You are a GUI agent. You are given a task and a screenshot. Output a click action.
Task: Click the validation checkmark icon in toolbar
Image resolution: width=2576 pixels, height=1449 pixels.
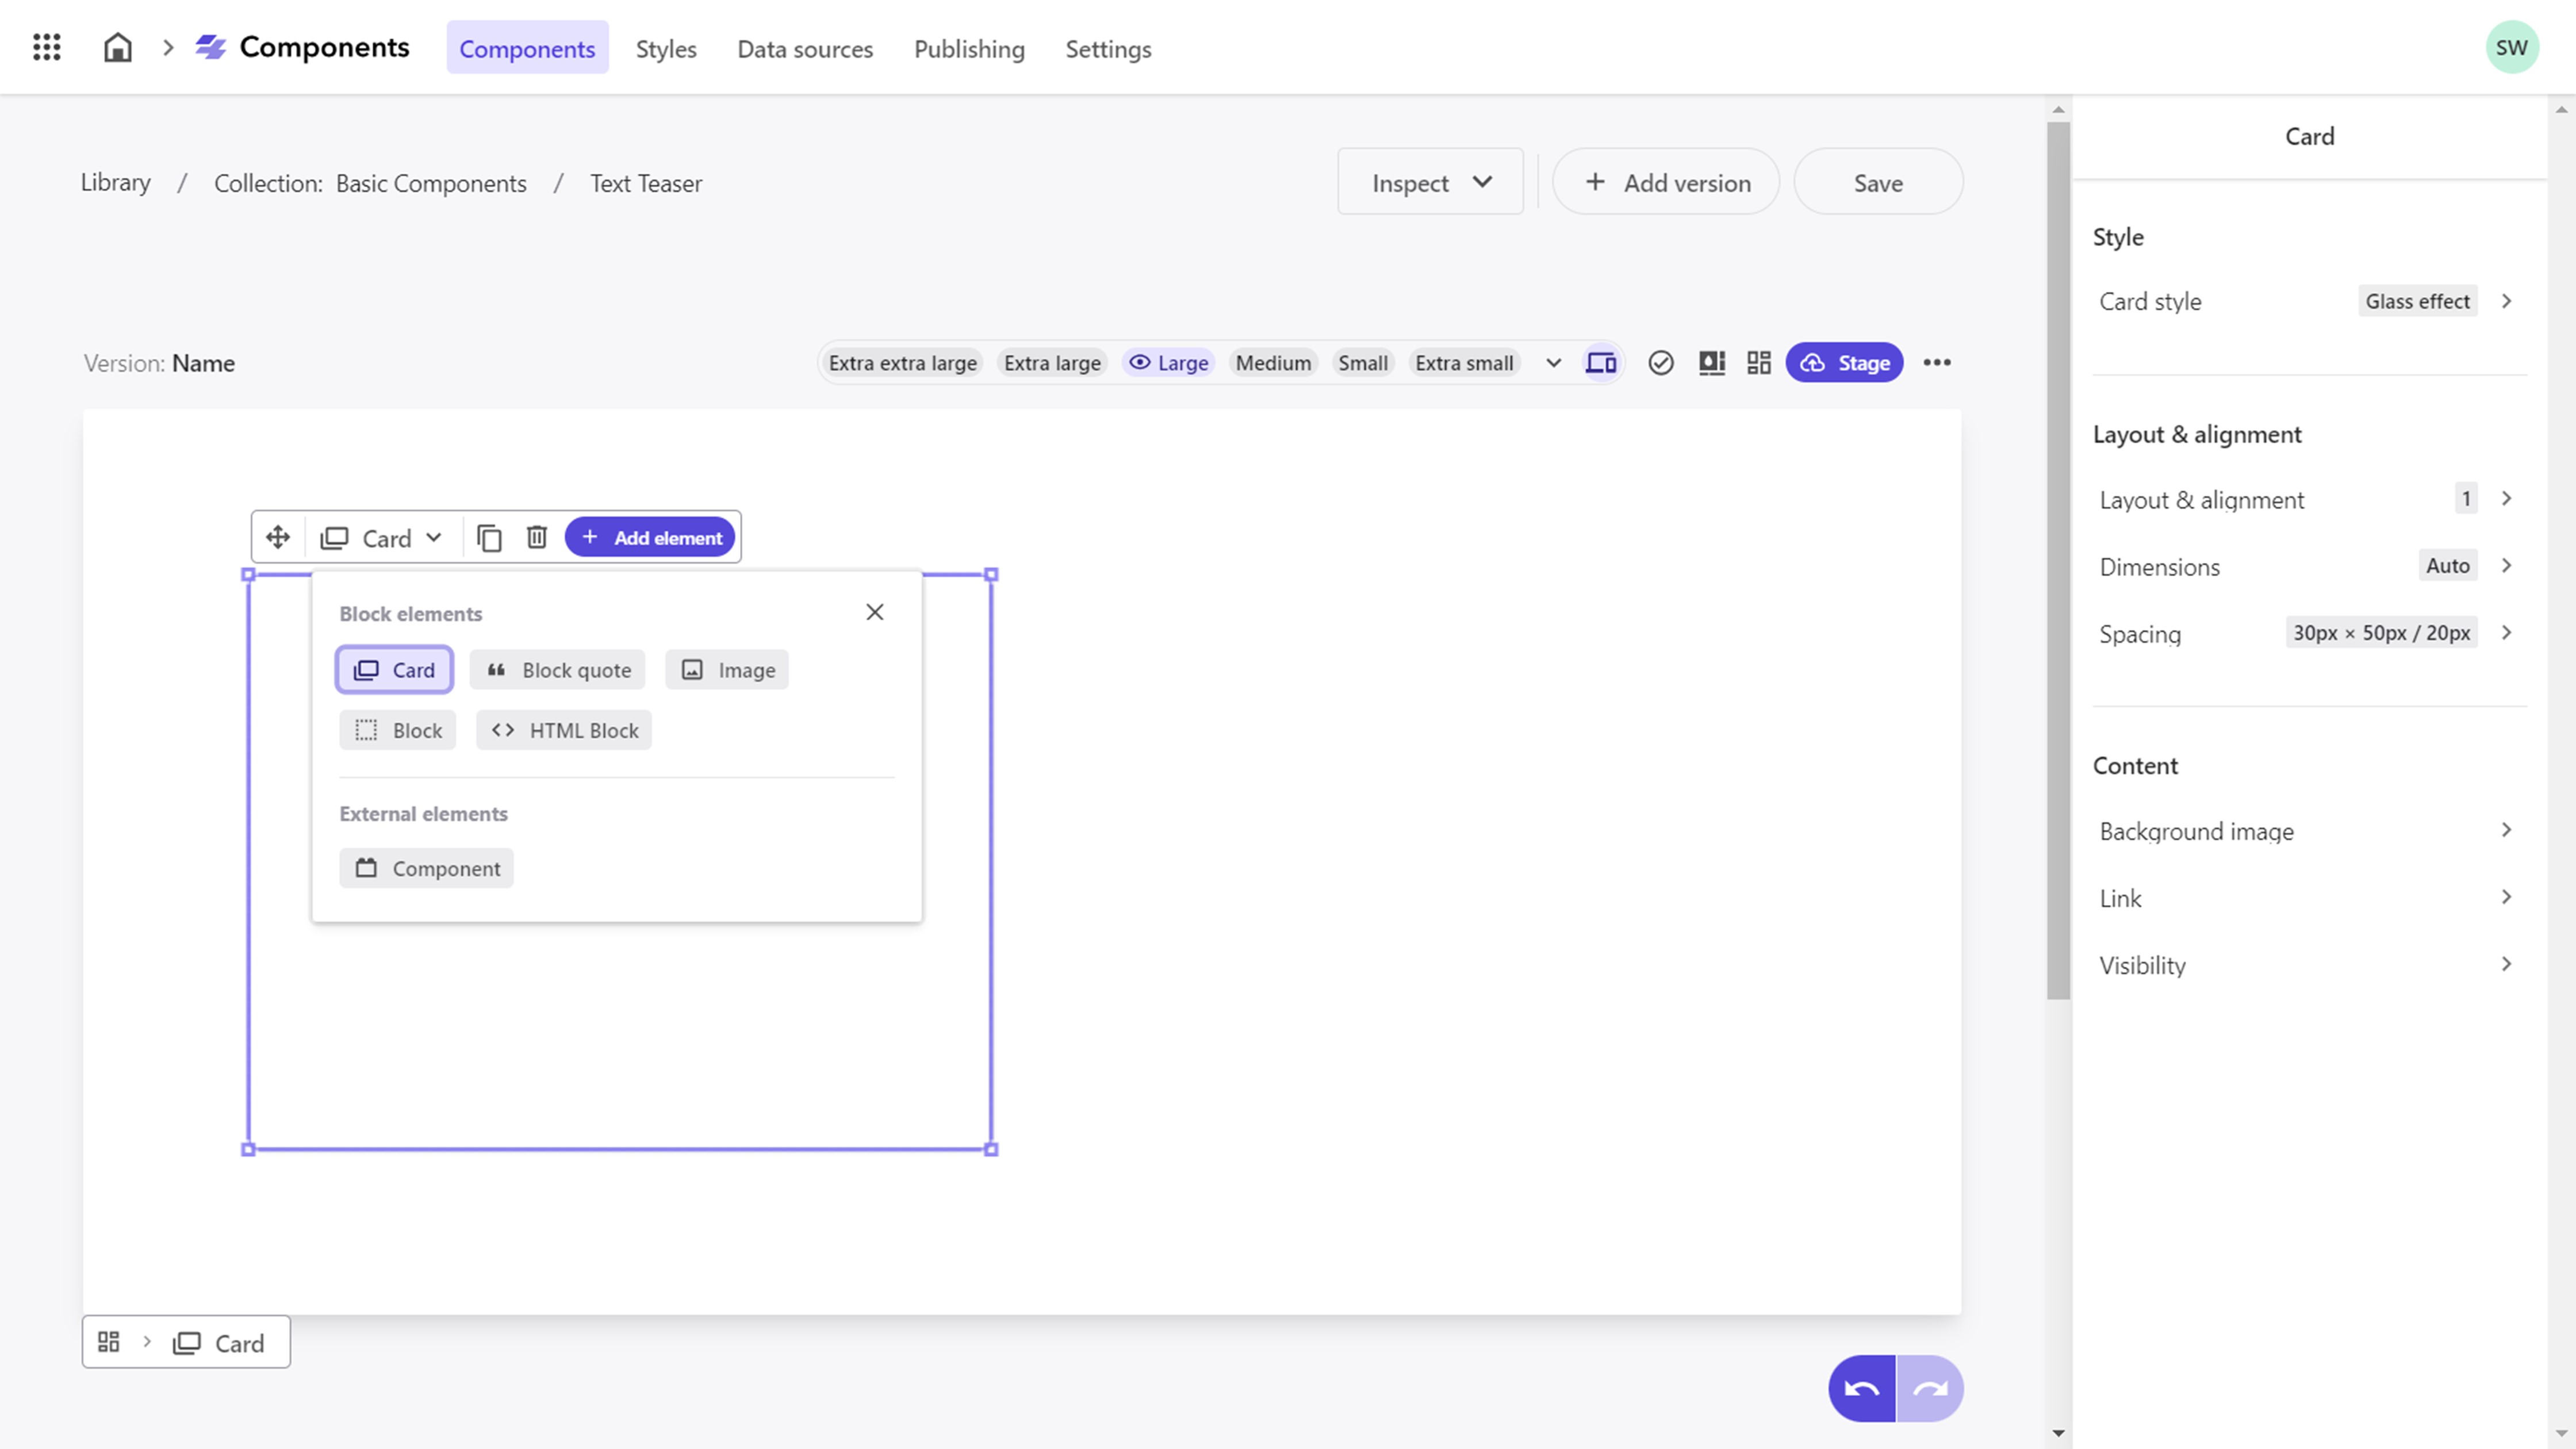click(1661, 362)
